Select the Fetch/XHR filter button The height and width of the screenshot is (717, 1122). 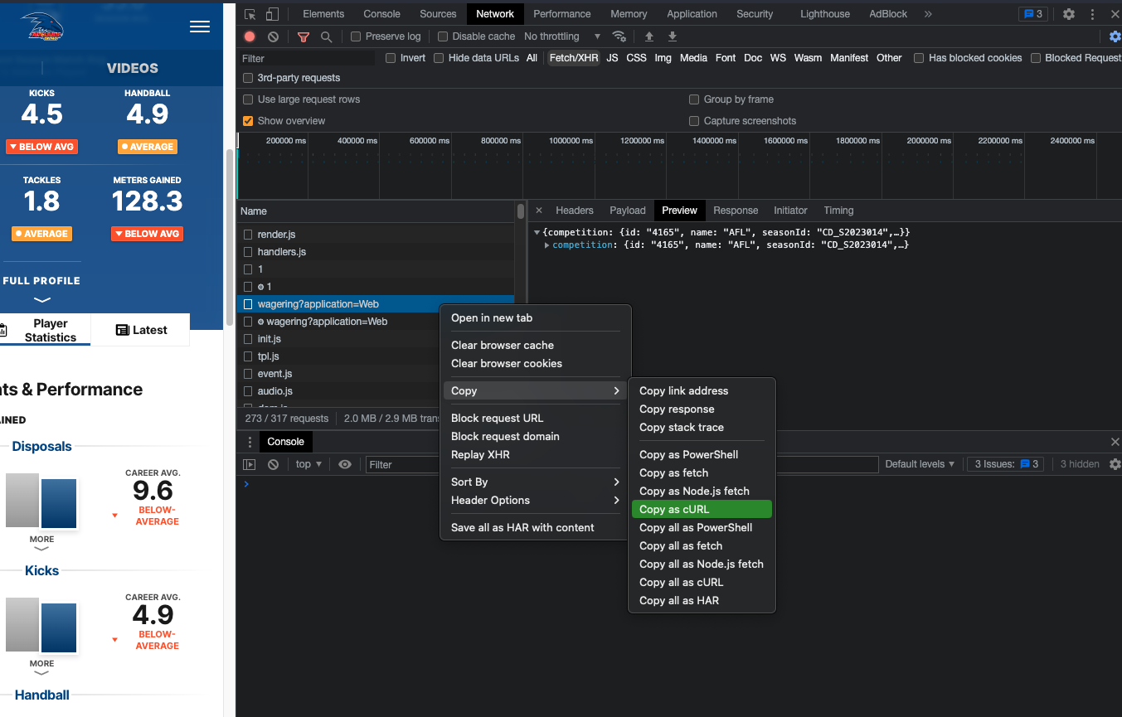(573, 58)
